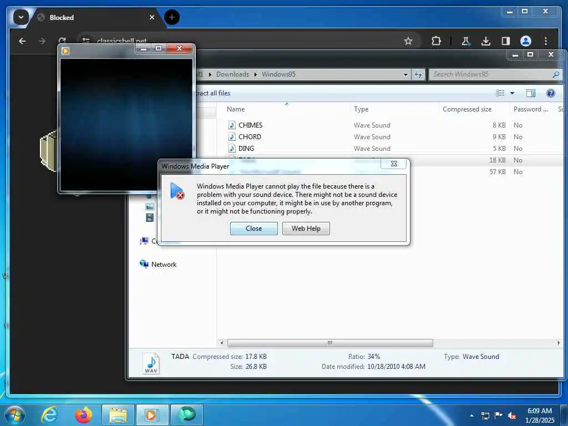Open the Action Center flag icon
Screen dimensions: 568x426
[499, 415]
